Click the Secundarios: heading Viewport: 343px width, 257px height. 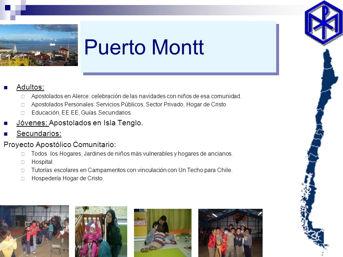pyautogui.click(x=39, y=133)
